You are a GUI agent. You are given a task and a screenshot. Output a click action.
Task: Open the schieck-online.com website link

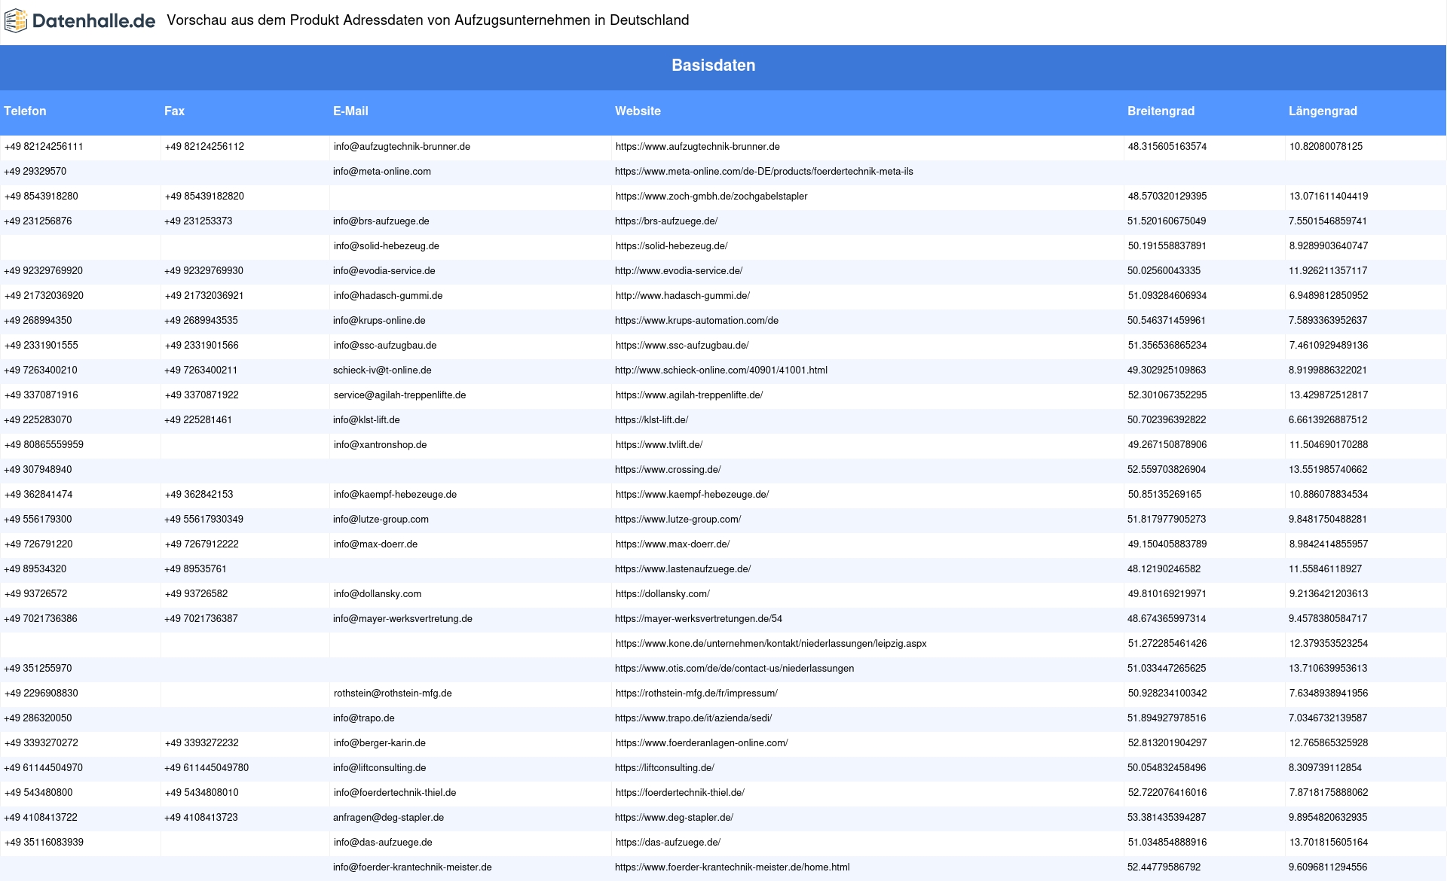pos(721,370)
